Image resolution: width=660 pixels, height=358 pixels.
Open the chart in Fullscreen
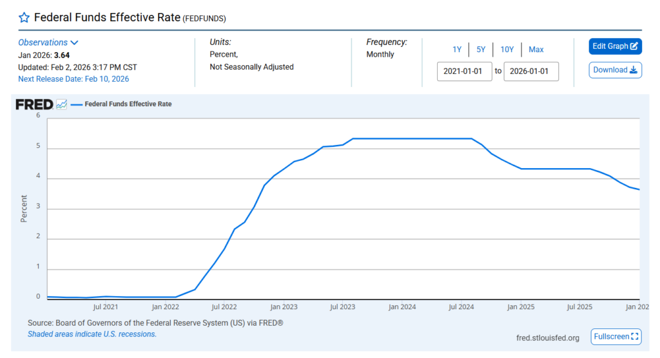[x=616, y=337]
